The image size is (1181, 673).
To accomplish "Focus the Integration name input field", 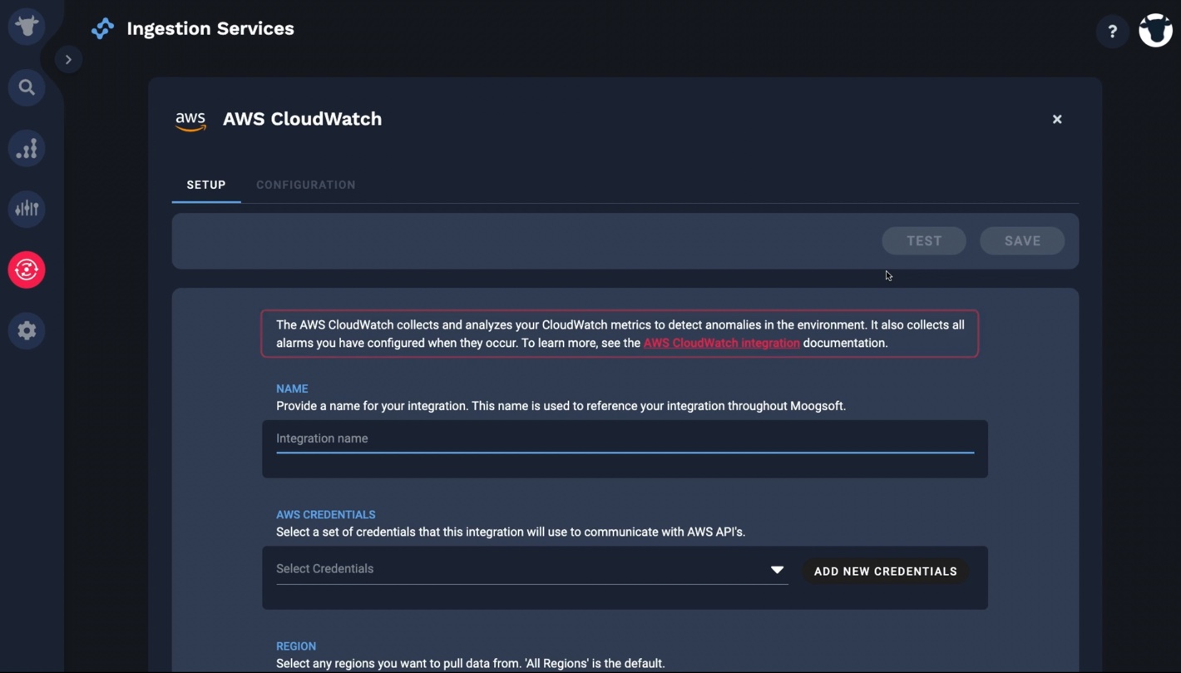I will coord(625,438).
